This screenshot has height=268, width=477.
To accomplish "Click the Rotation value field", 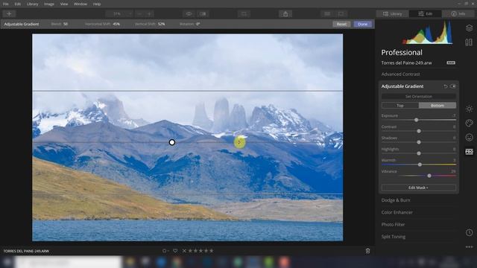I will pyautogui.click(x=198, y=24).
